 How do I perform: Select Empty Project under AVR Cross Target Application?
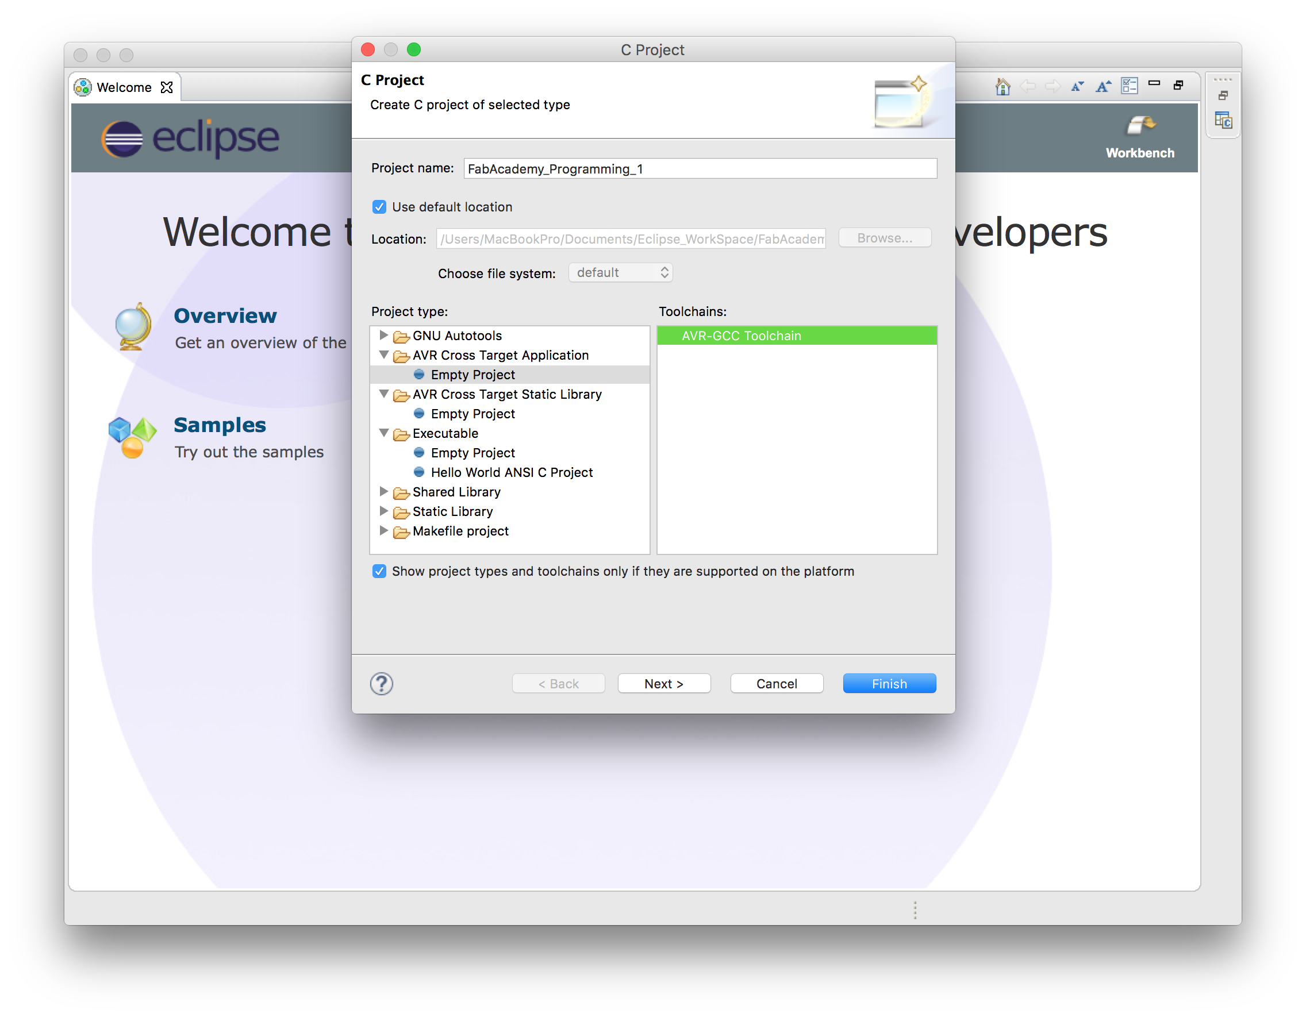473,375
